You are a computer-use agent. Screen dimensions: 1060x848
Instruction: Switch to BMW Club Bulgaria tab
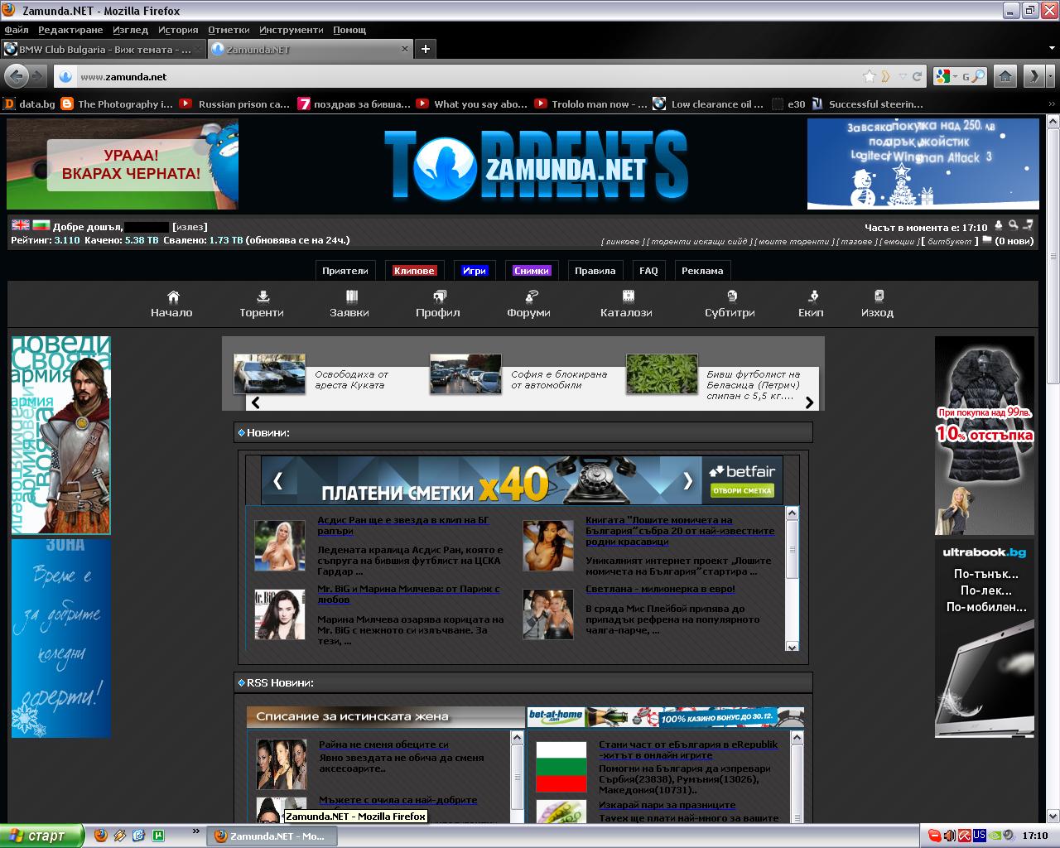click(103, 49)
